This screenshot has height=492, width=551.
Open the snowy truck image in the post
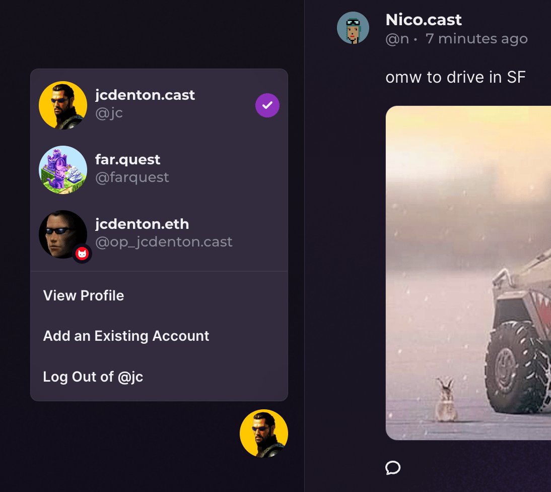[x=468, y=273]
